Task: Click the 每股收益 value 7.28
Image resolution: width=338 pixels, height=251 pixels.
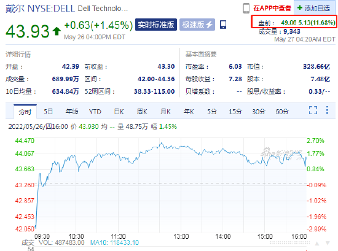Action: pyautogui.click(x=235, y=79)
